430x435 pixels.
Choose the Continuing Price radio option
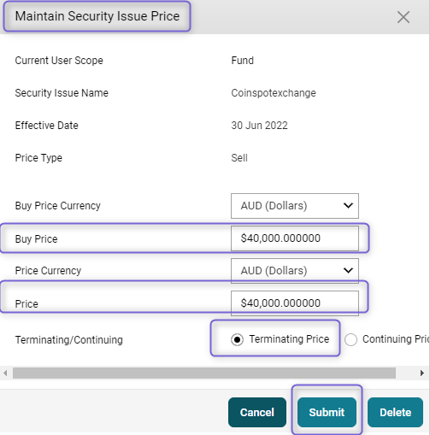350,339
